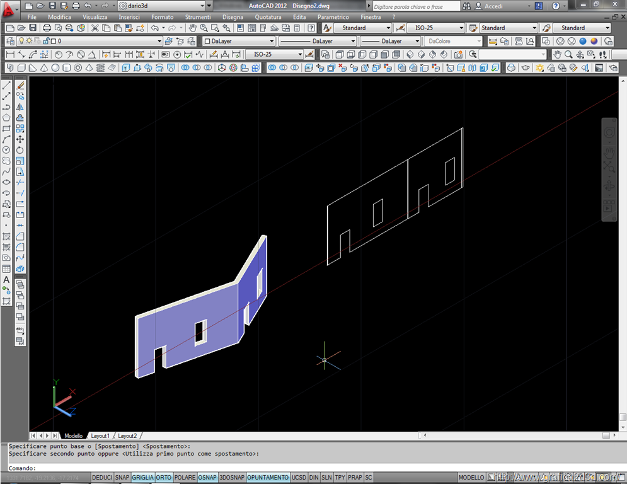Image resolution: width=627 pixels, height=484 pixels.
Task: Click the Mirror modify tool
Action: tap(20, 107)
